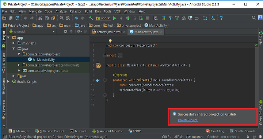
Task: Open the Event Log tool window
Action: (x=215, y=131)
